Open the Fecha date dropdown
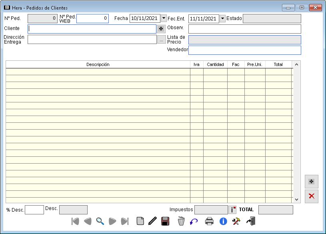 point(164,18)
